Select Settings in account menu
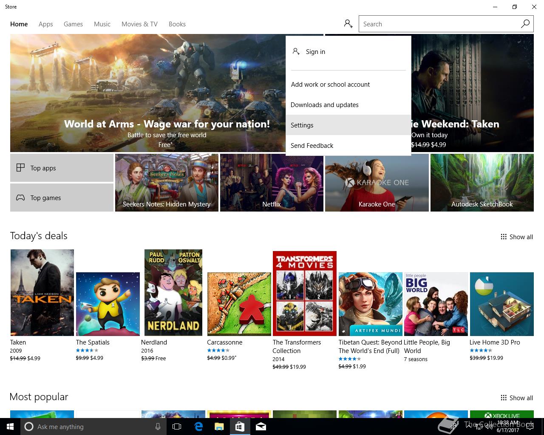Viewport: 544px width, 435px height. click(x=348, y=125)
